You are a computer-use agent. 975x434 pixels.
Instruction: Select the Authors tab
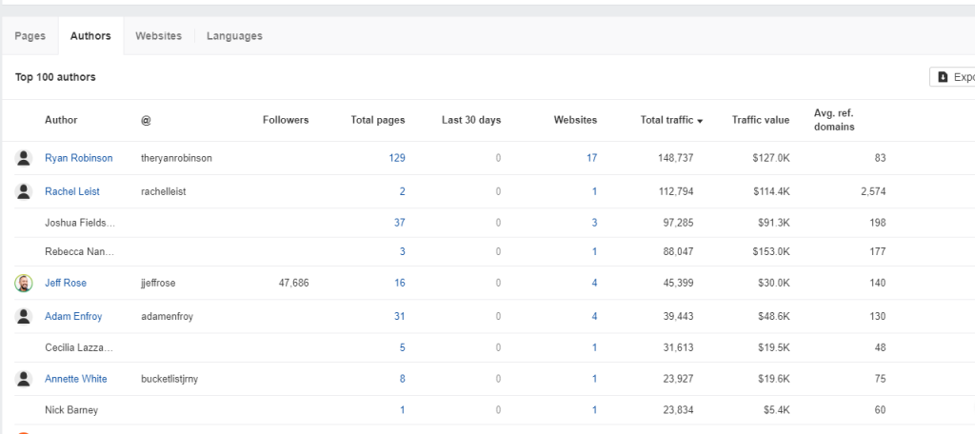tap(90, 36)
